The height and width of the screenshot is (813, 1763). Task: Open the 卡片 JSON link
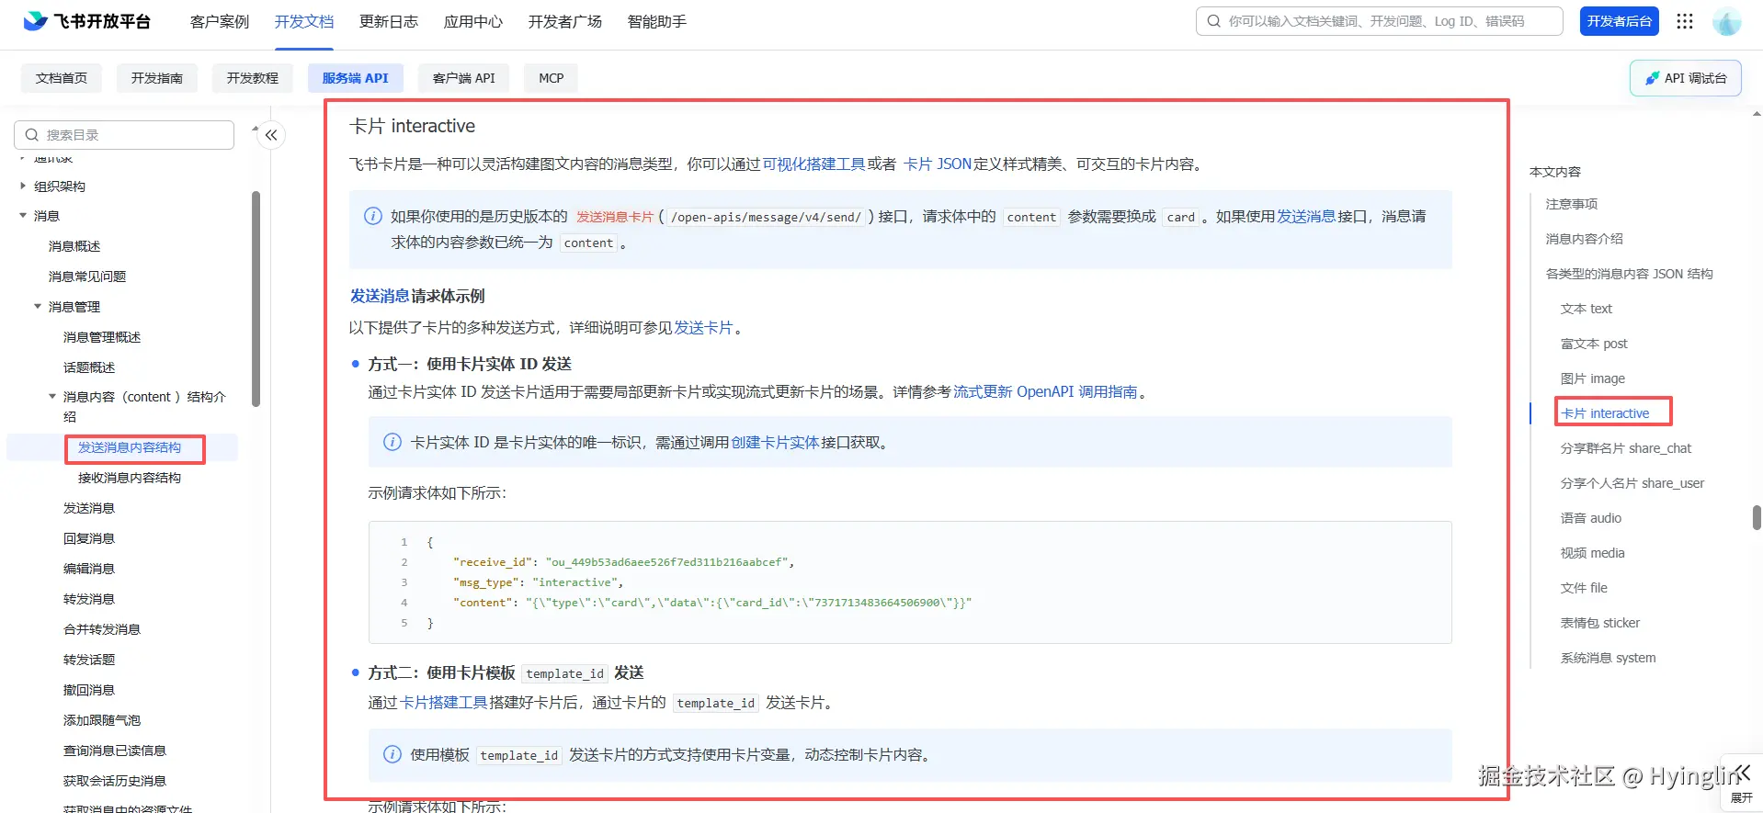(938, 164)
